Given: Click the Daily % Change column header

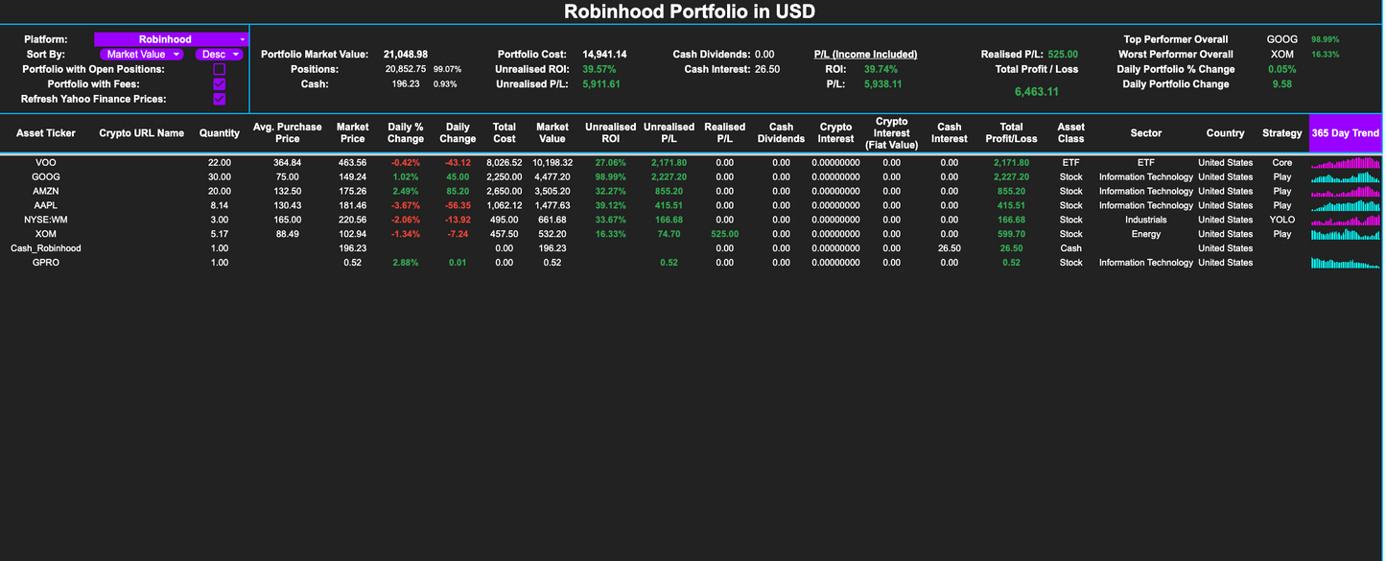Looking at the screenshot, I should [x=406, y=133].
